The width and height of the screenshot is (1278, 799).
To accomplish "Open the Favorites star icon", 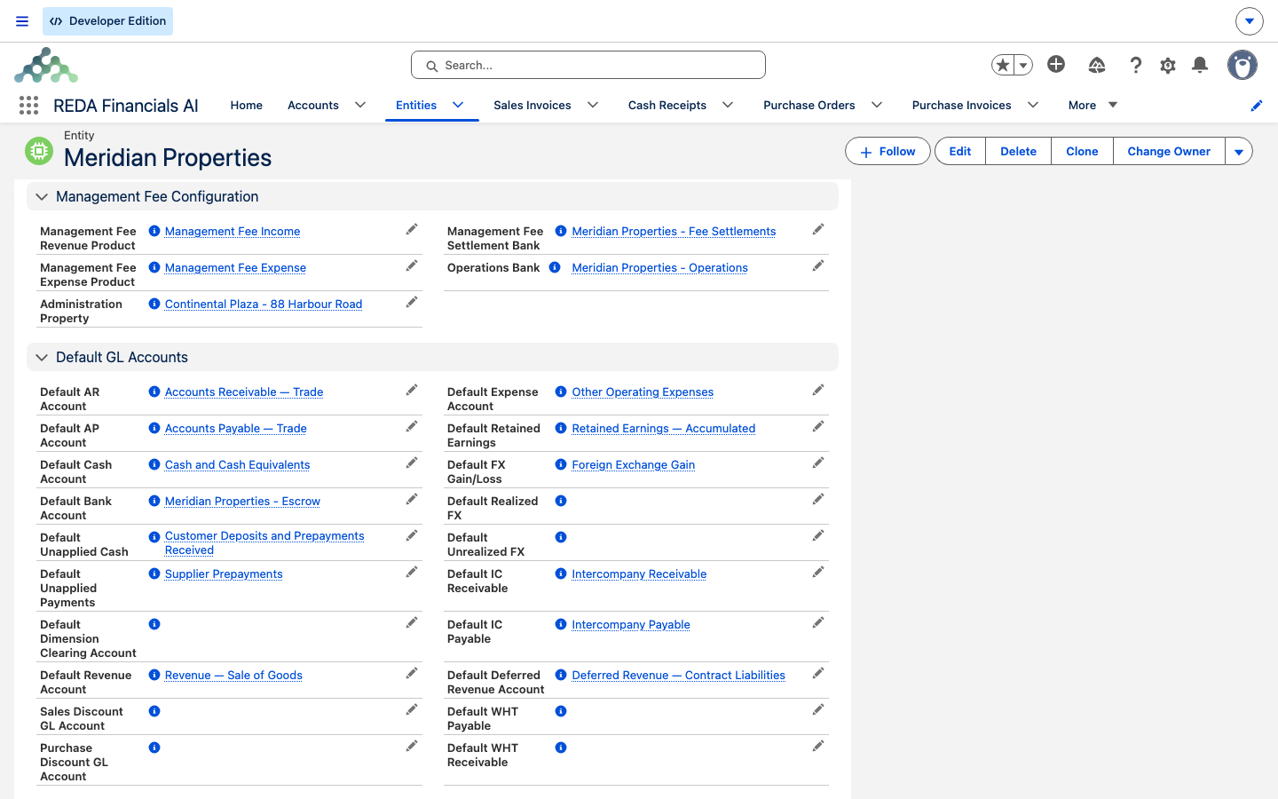I will click(1003, 65).
